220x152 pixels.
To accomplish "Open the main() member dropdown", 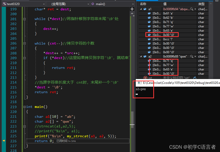I will pyautogui.click(x=132, y=4).
